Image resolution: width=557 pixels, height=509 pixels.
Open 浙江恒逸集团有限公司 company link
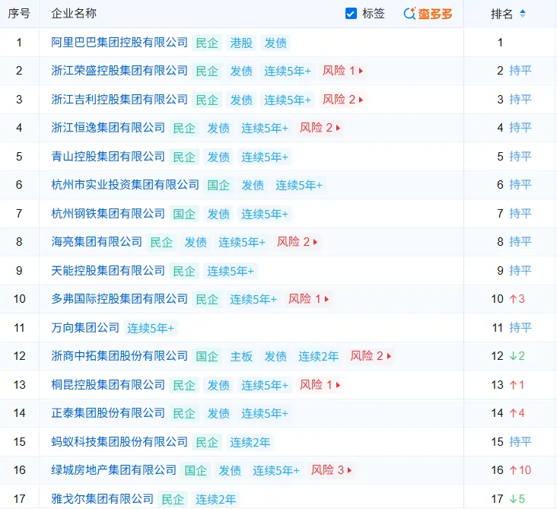point(108,128)
